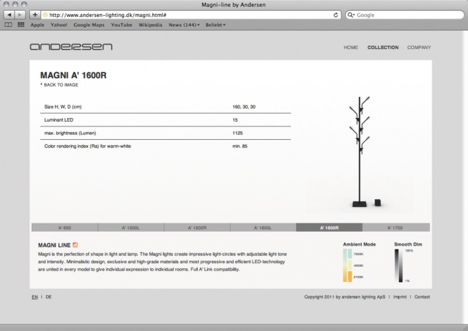
Task: Click the Ambient Mode label
Action: pos(359,244)
